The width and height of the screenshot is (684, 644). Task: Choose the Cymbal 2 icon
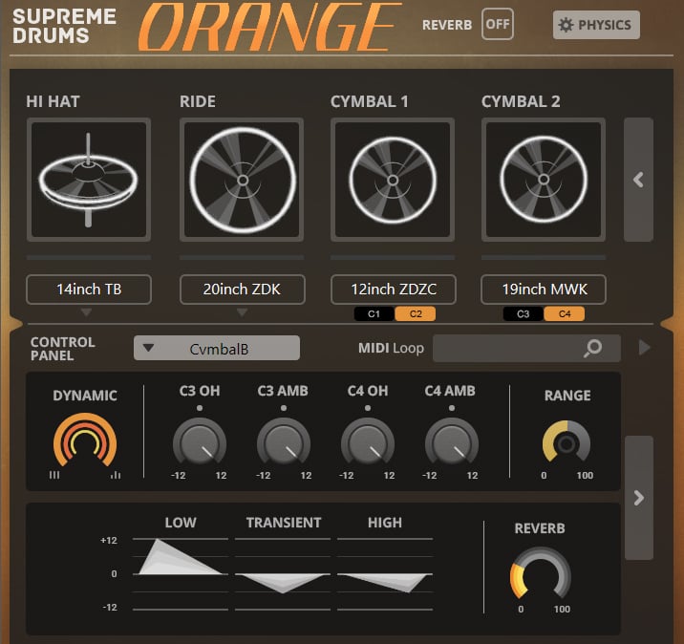coord(544,180)
